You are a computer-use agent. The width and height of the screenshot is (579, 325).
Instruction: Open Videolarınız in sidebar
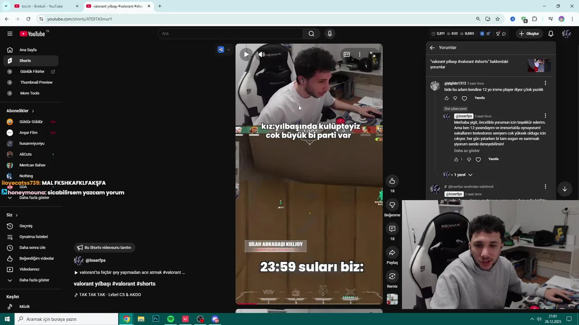click(x=31, y=269)
